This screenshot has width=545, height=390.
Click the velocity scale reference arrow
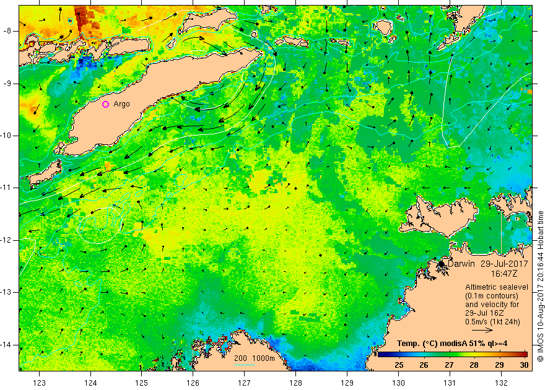pos(482,331)
